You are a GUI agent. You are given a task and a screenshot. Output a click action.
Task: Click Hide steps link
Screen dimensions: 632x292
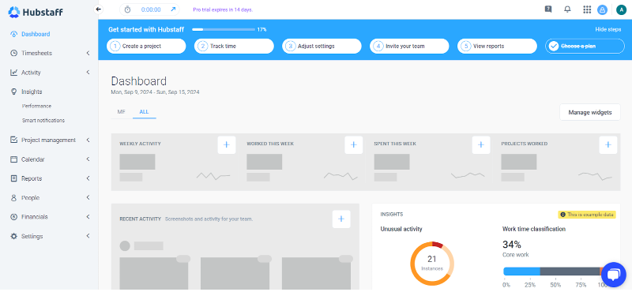(x=608, y=29)
